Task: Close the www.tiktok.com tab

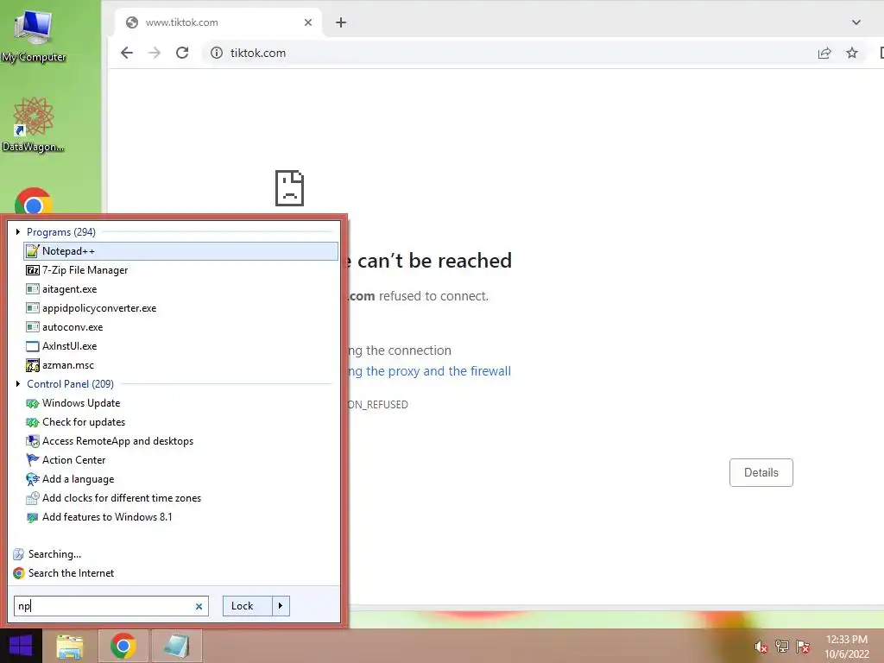Action: [308, 22]
